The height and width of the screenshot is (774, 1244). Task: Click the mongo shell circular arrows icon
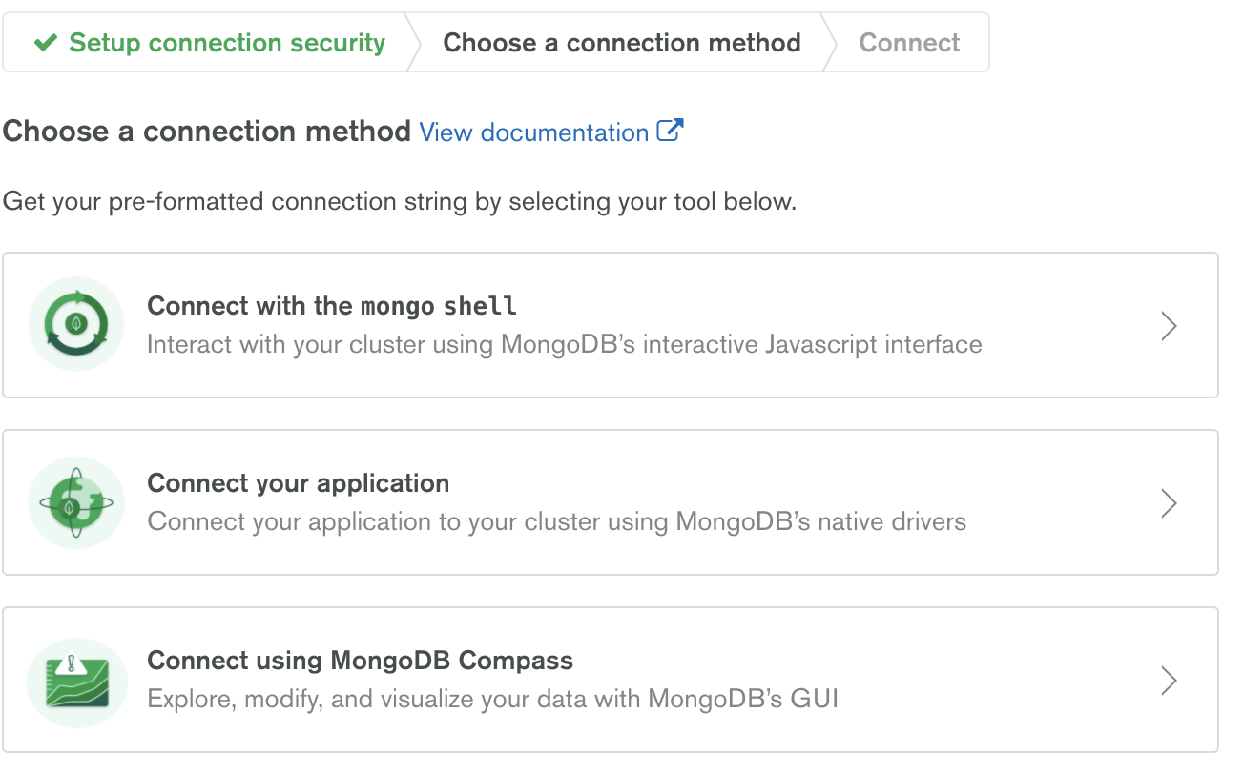click(76, 324)
